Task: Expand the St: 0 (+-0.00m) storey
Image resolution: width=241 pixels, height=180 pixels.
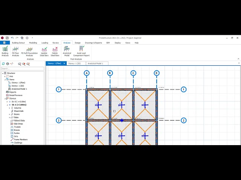Action: (7, 102)
